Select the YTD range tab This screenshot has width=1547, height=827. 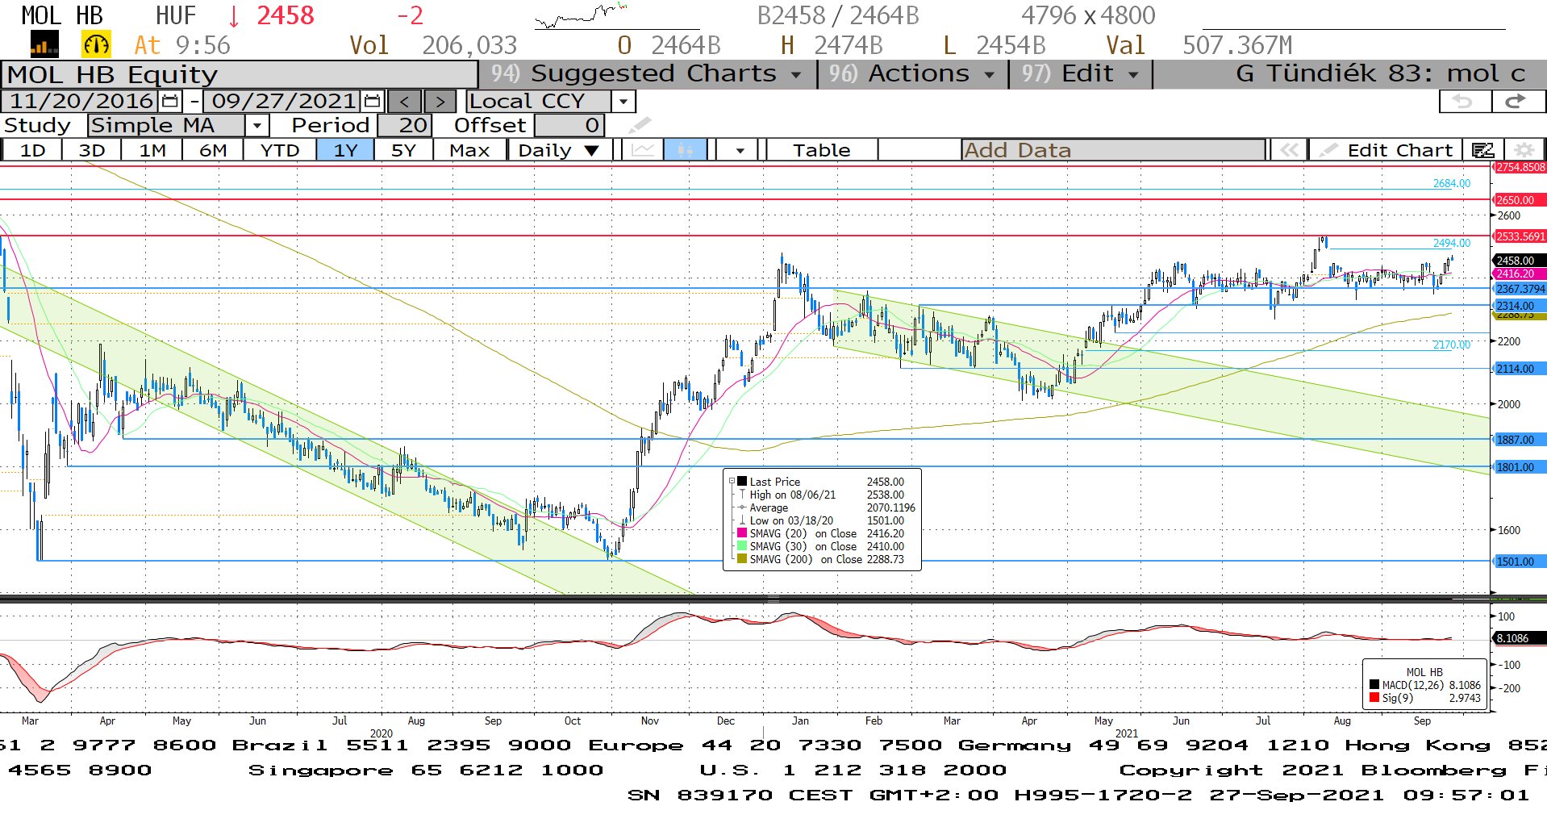[280, 150]
